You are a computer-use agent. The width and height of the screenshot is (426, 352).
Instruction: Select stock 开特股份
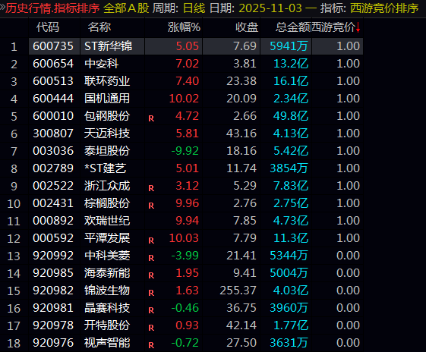[107, 325]
